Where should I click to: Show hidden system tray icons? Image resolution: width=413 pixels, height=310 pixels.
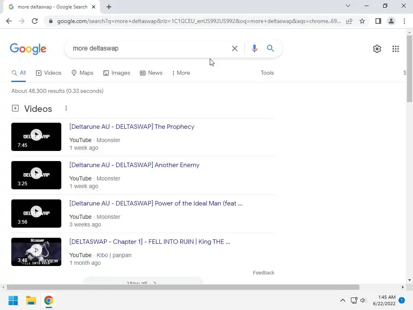[343, 300]
